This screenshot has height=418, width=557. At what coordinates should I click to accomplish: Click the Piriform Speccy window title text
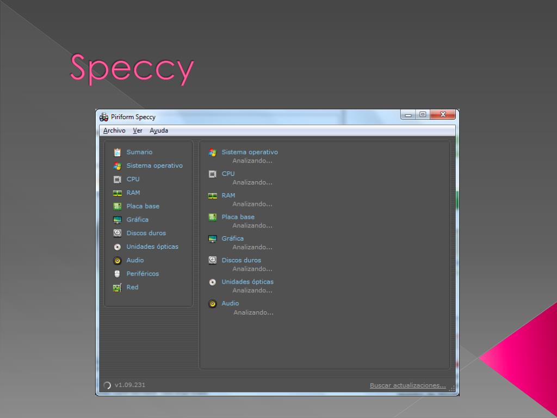[x=133, y=117]
